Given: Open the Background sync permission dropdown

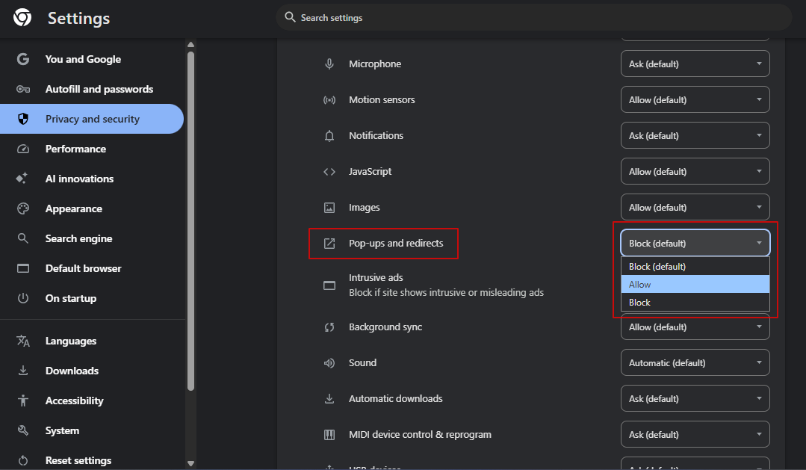Looking at the screenshot, I should point(695,327).
